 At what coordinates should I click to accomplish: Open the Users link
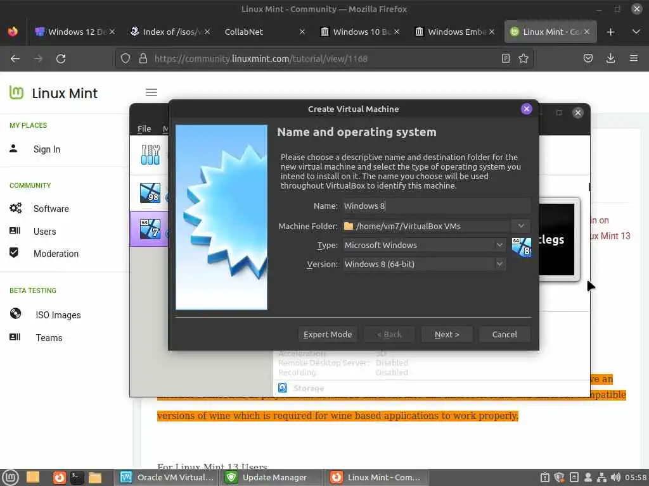pos(45,232)
